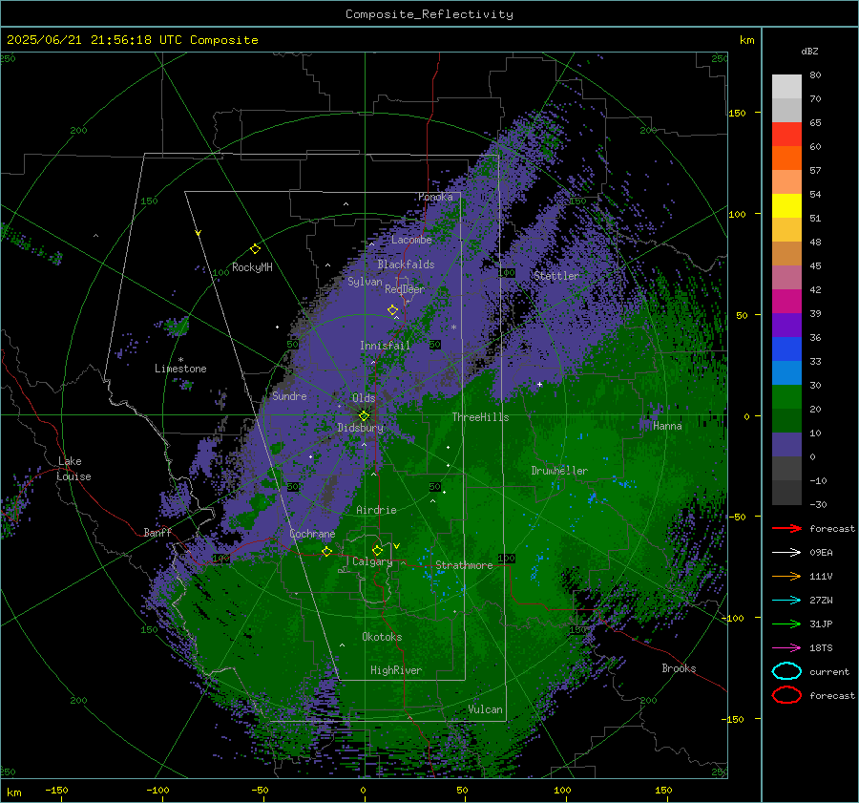The height and width of the screenshot is (803, 859).
Task: Click the Banff label
Action: coord(157,532)
